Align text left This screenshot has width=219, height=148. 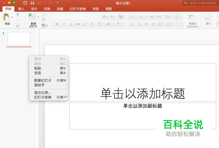tap(132, 24)
